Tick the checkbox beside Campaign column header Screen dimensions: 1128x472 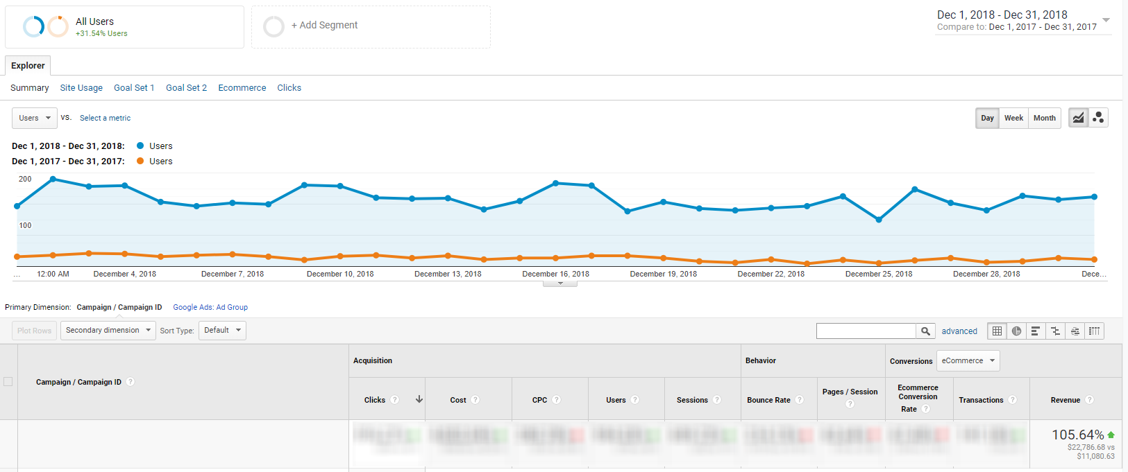pyautogui.click(x=8, y=382)
